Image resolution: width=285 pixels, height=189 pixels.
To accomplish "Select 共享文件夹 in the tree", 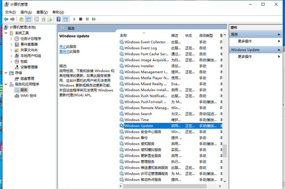I will 29,50.
